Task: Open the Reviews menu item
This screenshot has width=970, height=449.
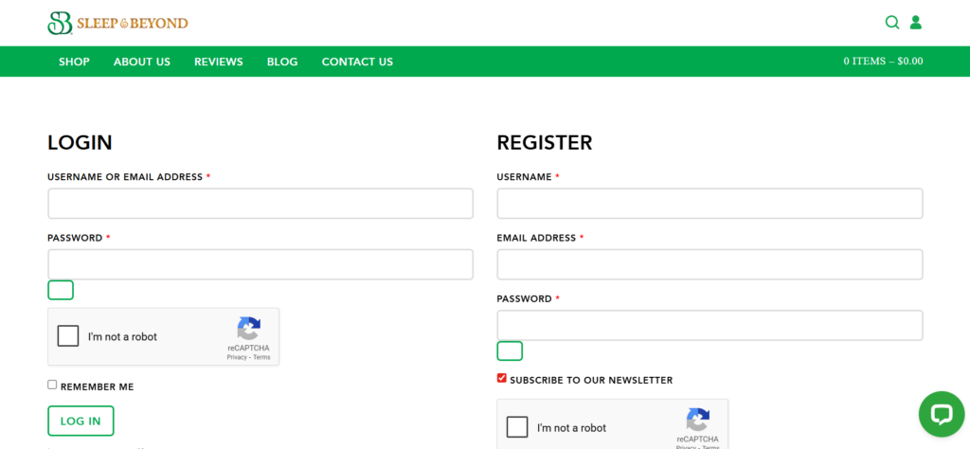Action: click(219, 62)
